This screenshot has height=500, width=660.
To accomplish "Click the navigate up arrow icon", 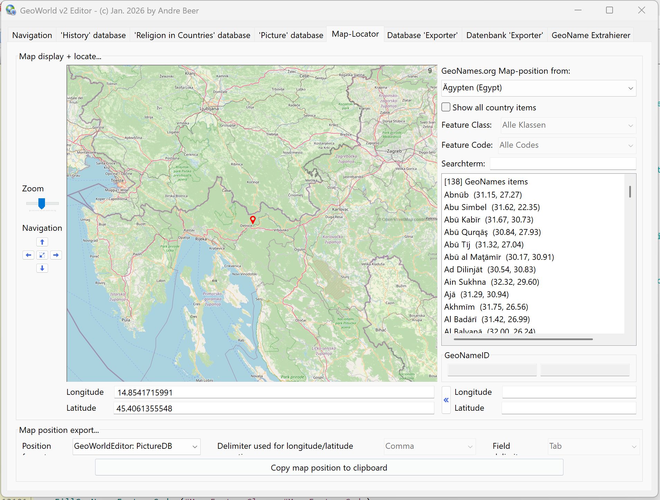I will [x=42, y=242].
